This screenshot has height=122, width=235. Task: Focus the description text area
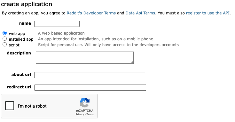click(x=85, y=58)
